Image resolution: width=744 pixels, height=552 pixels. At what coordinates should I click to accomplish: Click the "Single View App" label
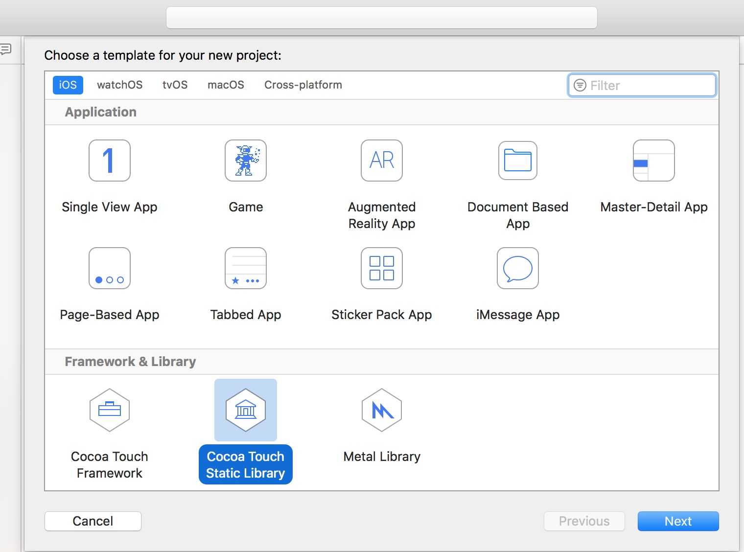(x=110, y=207)
